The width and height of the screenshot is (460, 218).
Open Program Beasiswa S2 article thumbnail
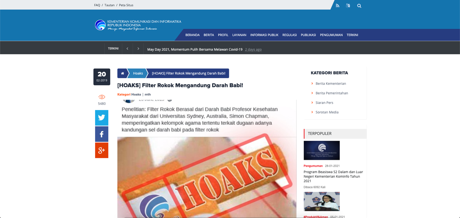tap(322, 150)
